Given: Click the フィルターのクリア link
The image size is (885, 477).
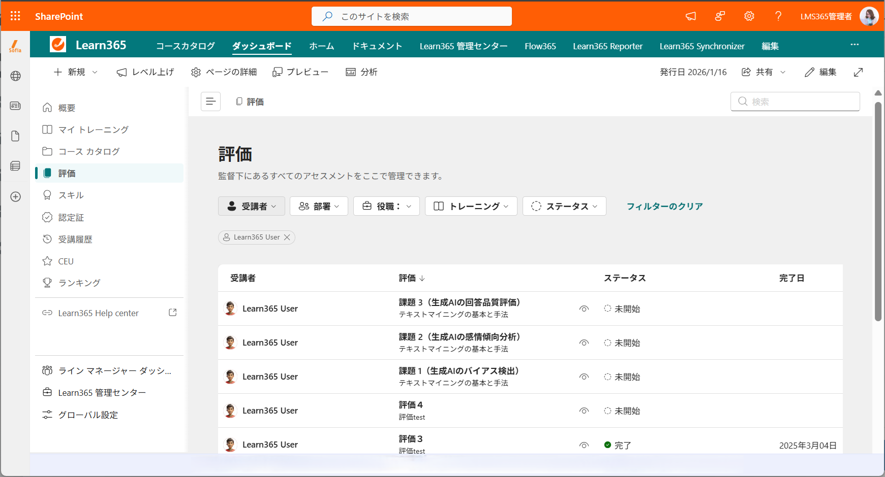Looking at the screenshot, I should (x=664, y=206).
